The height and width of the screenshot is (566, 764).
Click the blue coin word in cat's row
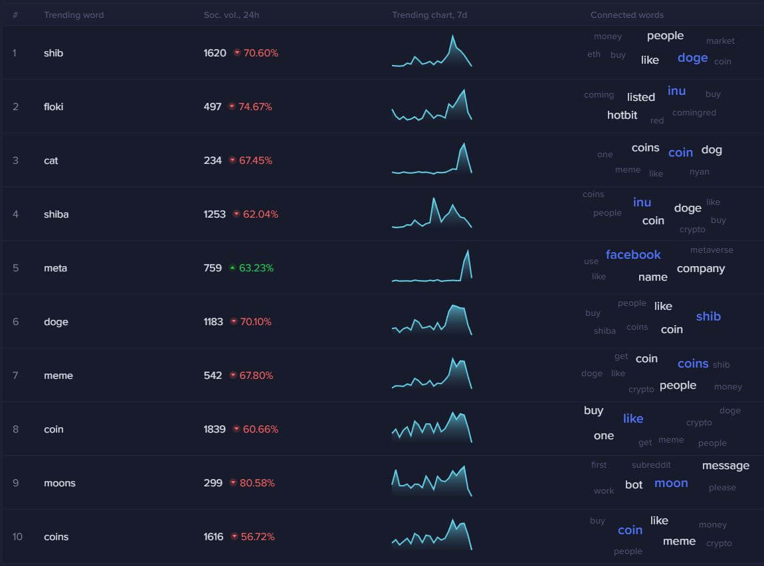[x=680, y=153]
